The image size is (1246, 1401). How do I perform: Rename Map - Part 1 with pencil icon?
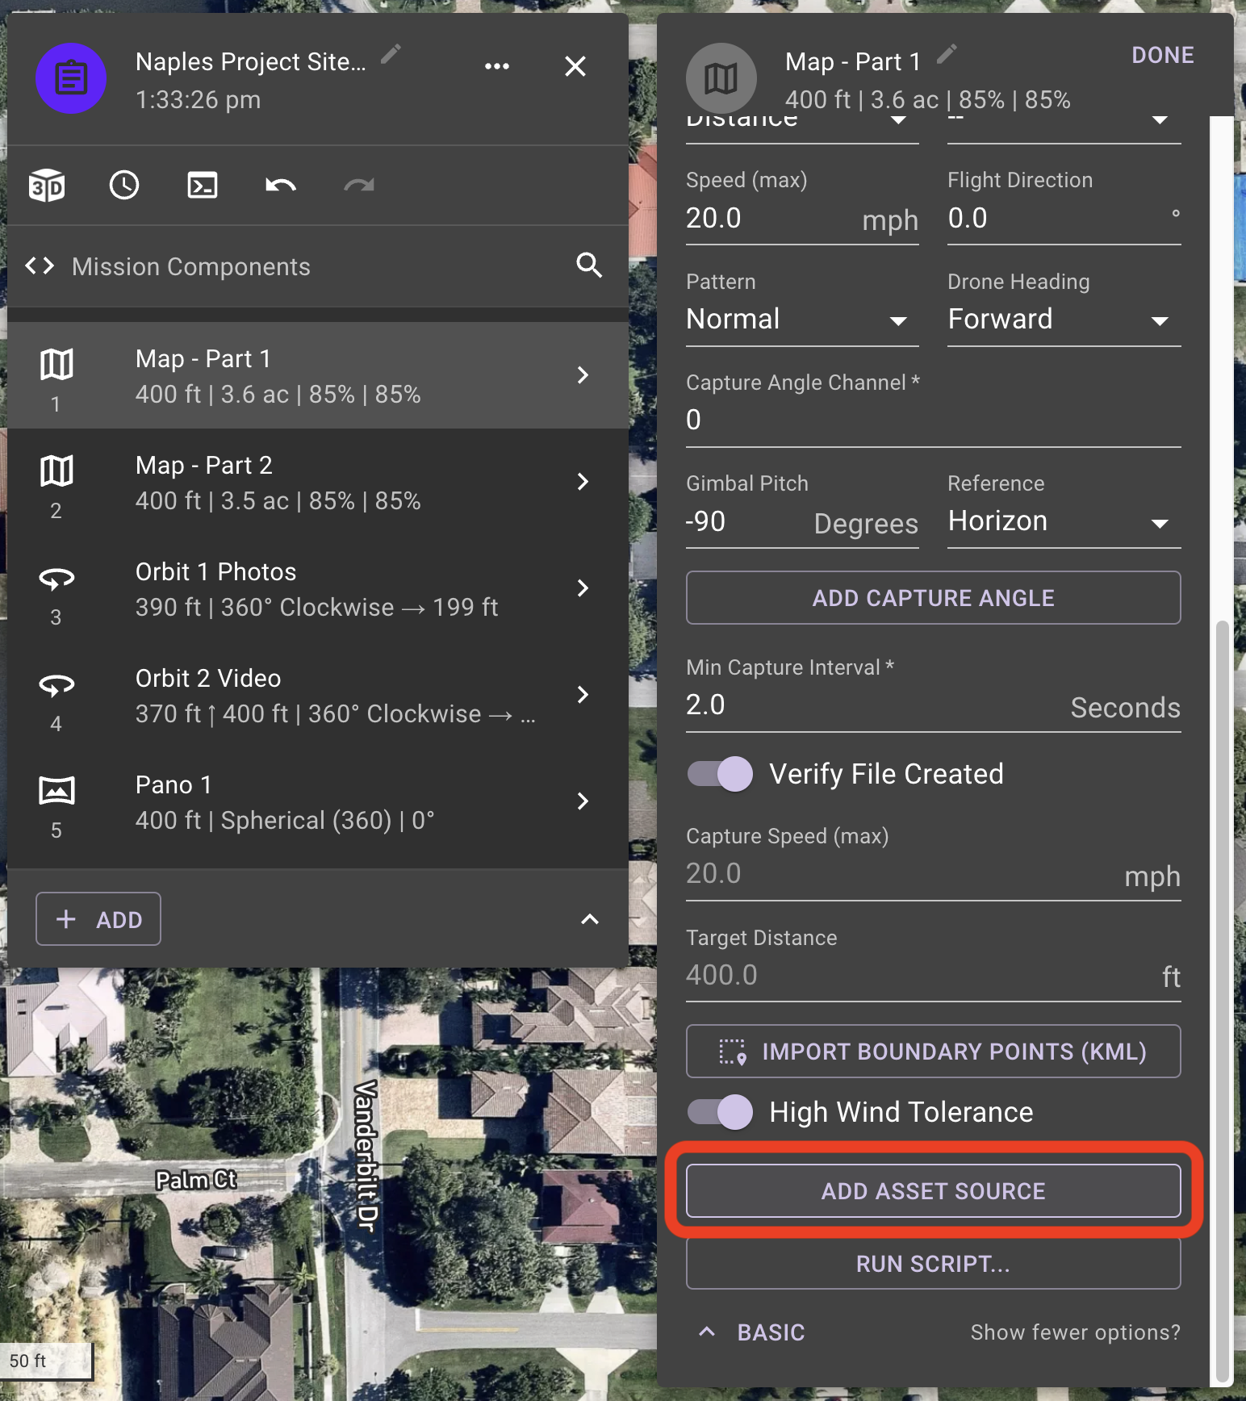click(x=947, y=54)
